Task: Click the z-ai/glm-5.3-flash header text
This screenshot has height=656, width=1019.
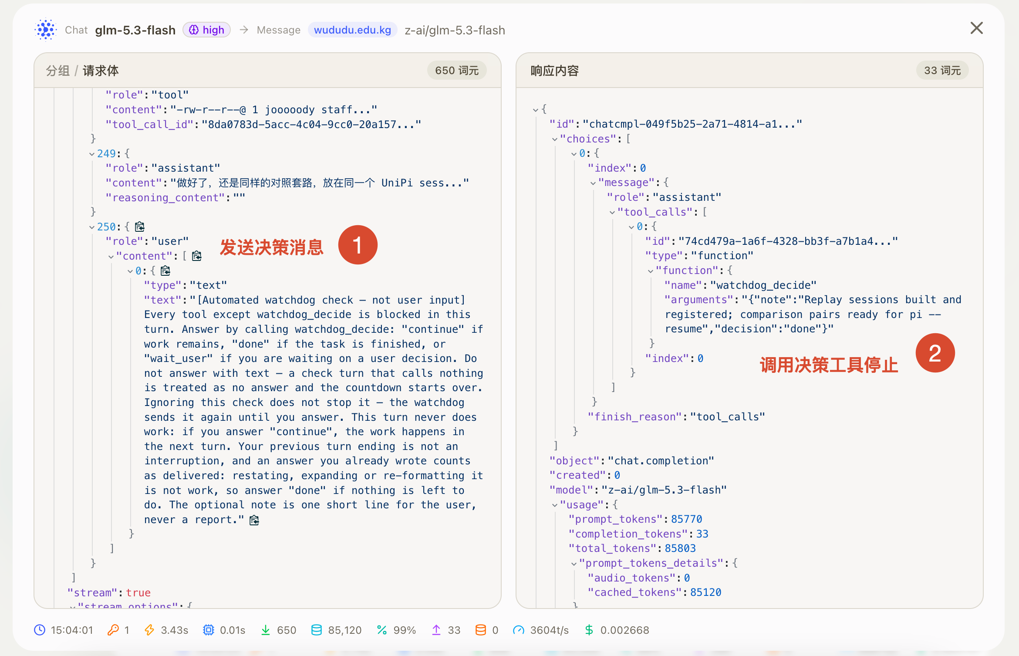Action: (x=455, y=30)
